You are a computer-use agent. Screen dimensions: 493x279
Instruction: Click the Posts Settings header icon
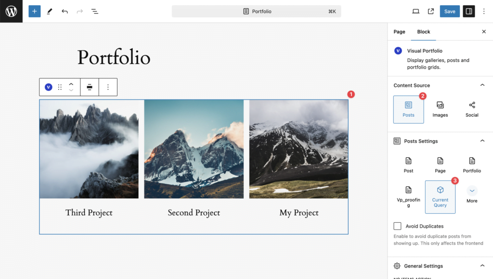(x=397, y=141)
